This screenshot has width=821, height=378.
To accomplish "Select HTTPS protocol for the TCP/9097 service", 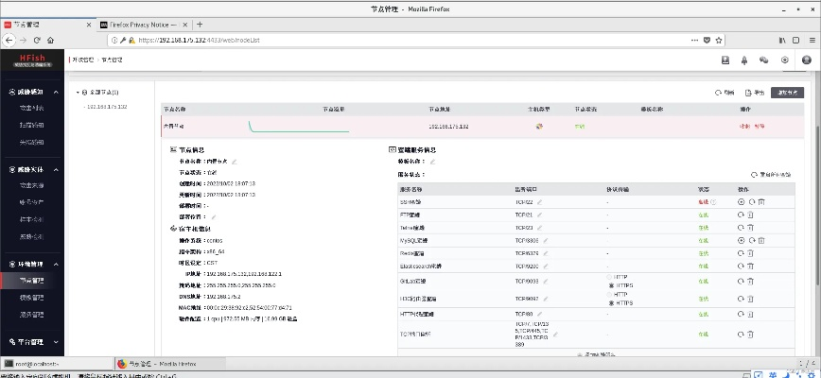I will tap(610, 302).
